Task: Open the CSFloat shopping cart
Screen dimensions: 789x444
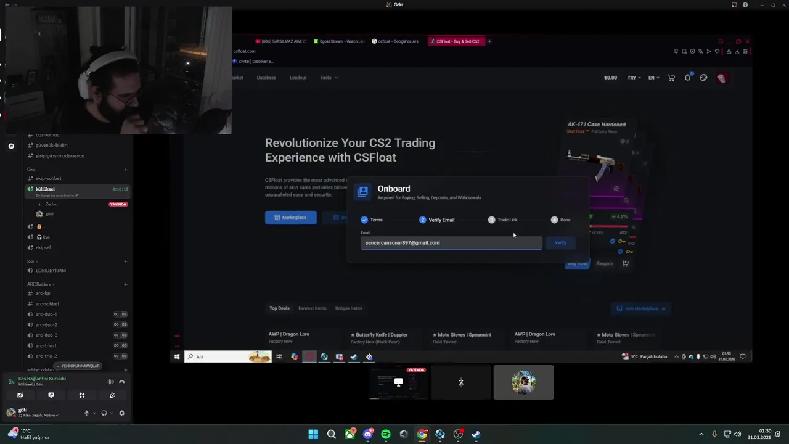Action: click(671, 78)
